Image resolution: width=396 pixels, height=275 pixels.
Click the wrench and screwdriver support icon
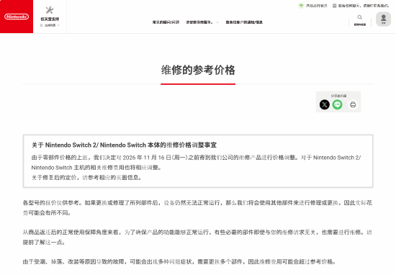coord(50,10)
